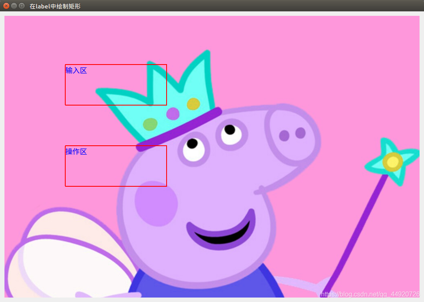The width and height of the screenshot is (424, 302).
Task: Click the 操作区 label text
Action: point(76,152)
